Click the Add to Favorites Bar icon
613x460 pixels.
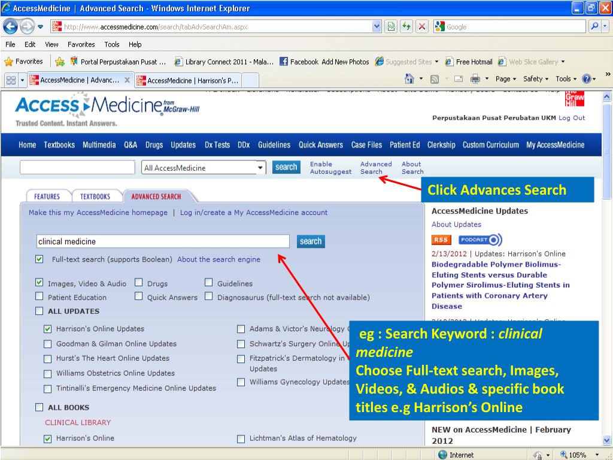click(x=60, y=62)
